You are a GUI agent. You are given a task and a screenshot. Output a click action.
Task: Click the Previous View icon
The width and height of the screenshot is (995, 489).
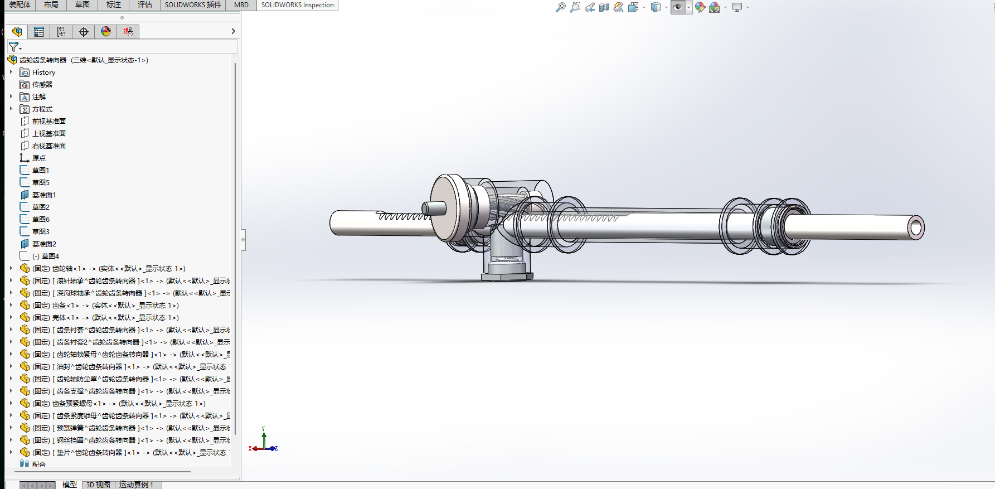tap(589, 7)
